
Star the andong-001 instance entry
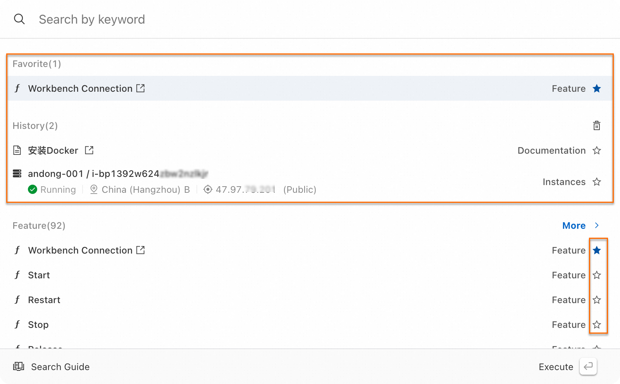(x=596, y=182)
